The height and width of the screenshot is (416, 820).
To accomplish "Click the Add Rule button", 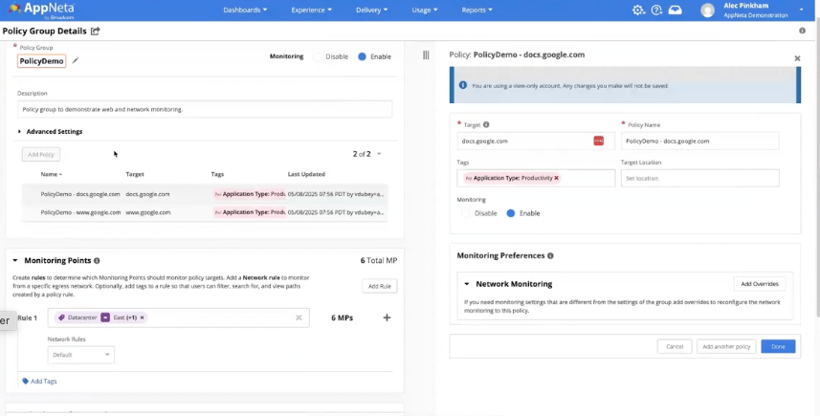I will click(x=381, y=286).
